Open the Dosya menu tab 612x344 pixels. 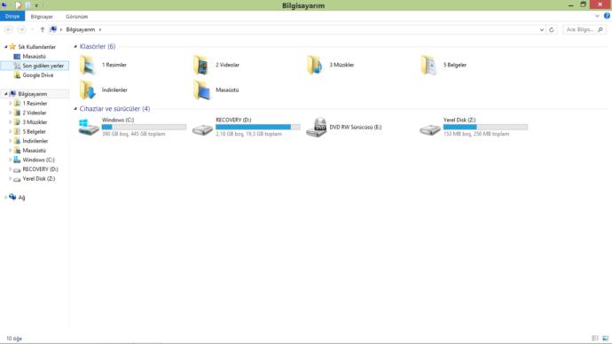click(12, 16)
